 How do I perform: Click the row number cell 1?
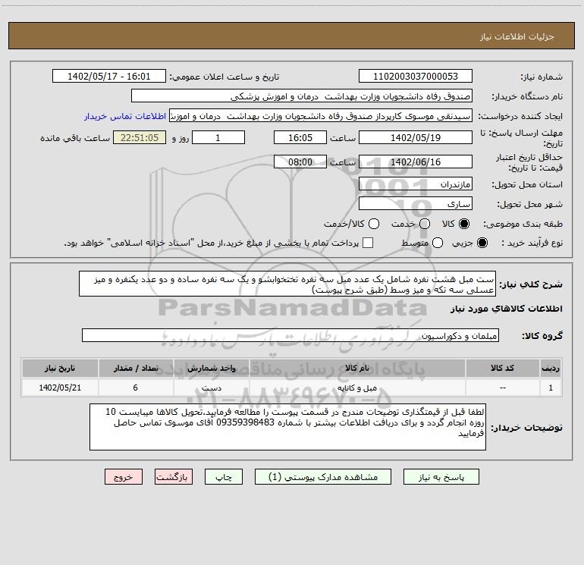(x=551, y=388)
